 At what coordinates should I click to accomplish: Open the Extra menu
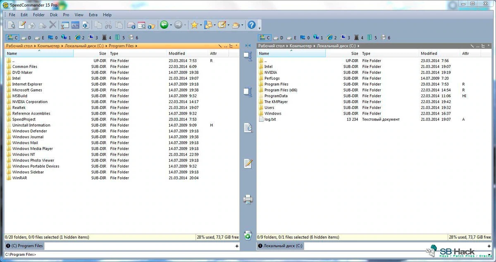[93, 15]
